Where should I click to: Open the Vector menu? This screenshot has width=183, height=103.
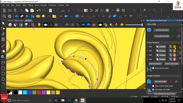(x=24, y=5)
